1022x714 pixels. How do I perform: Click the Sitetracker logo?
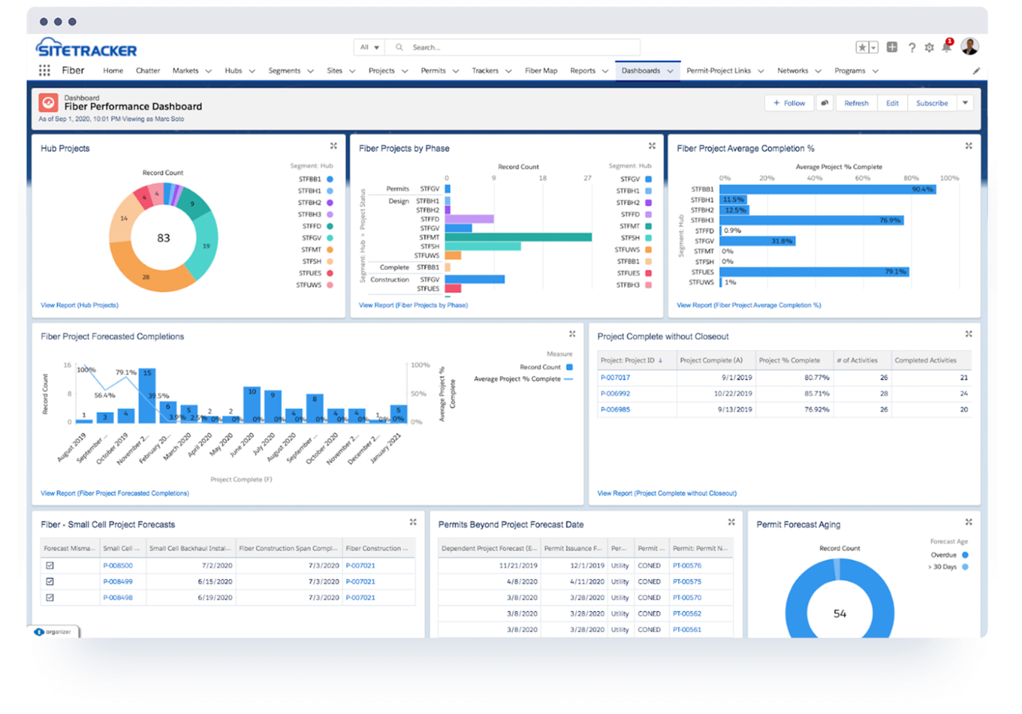pyautogui.click(x=87, y=48)
